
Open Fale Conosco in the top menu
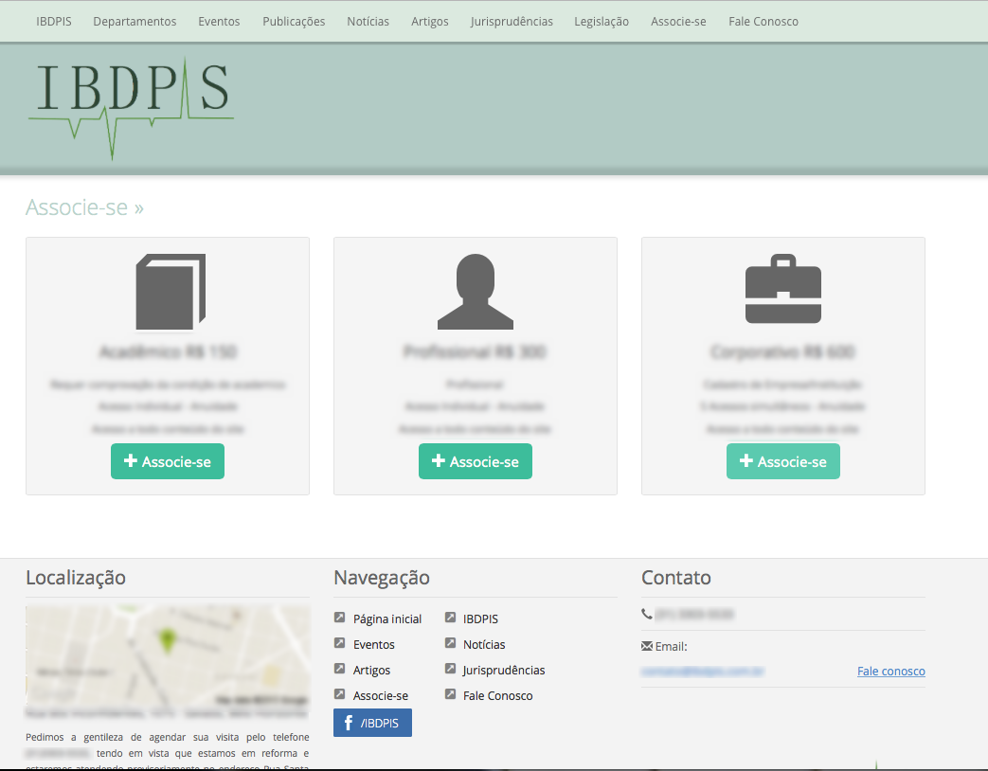[x=763, y=21]
